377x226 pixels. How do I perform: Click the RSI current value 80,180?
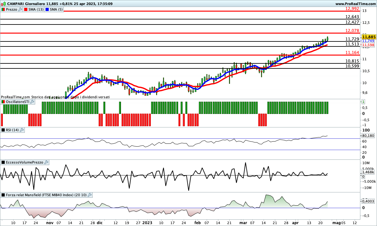coord(368,136)
